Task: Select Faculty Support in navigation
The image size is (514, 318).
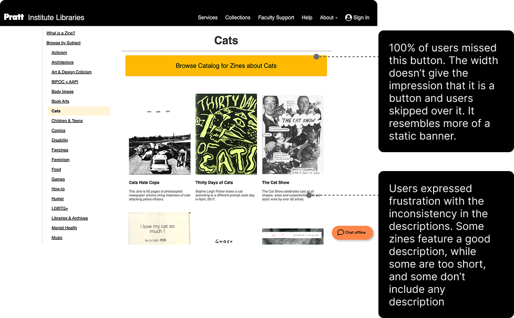Action: [x=276, y=18]
